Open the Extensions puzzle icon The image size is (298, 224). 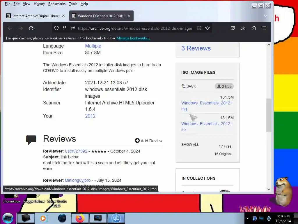click(254, 28)
